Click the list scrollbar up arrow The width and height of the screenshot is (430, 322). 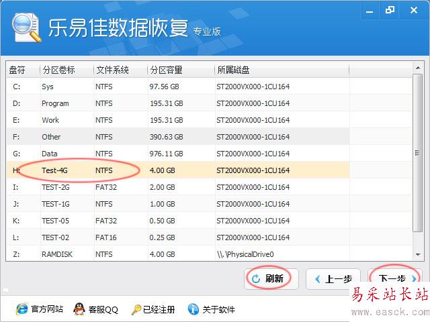(418, 68)
